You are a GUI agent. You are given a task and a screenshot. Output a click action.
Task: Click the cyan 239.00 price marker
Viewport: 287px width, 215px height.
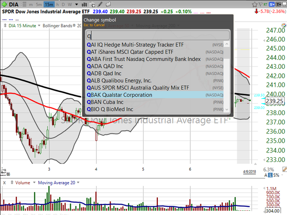click(259, 107)
